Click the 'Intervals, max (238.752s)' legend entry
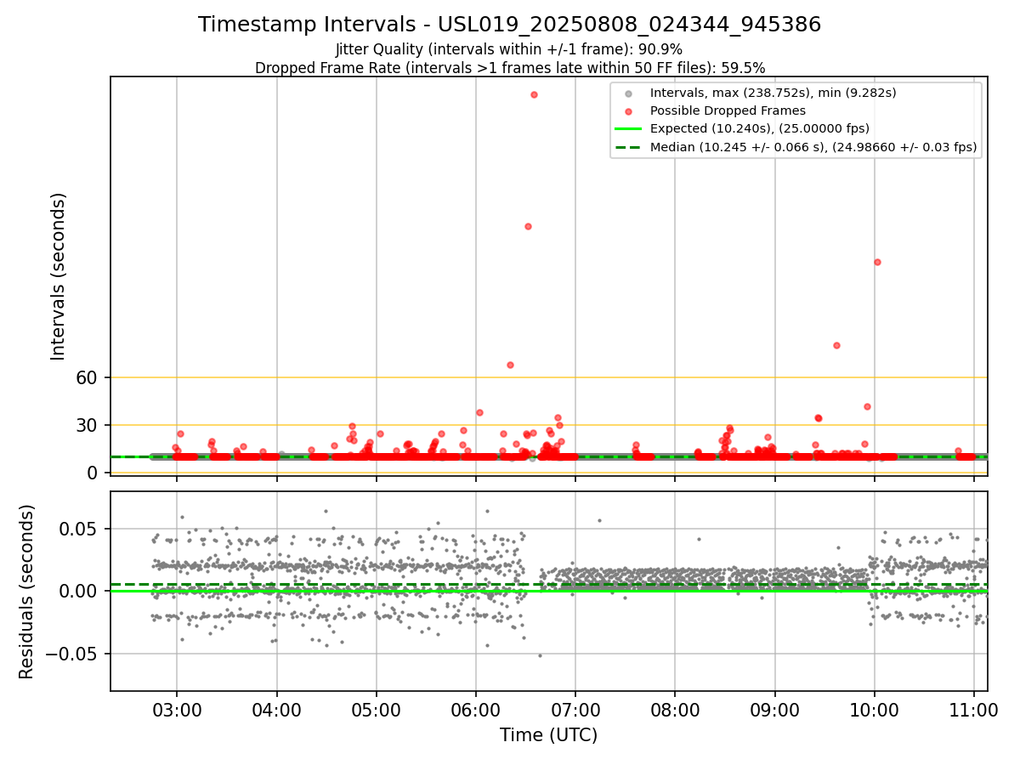 pos(773,93)
